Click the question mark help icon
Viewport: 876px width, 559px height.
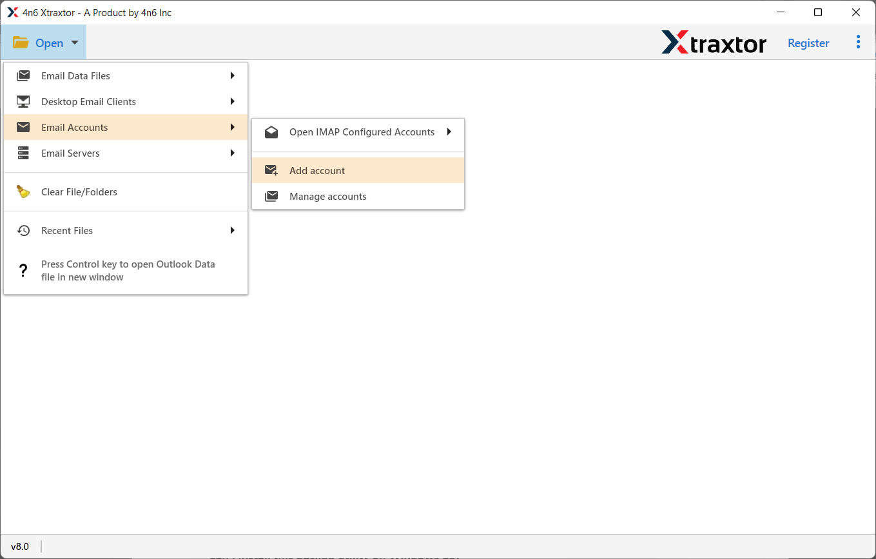coord(23,270)
